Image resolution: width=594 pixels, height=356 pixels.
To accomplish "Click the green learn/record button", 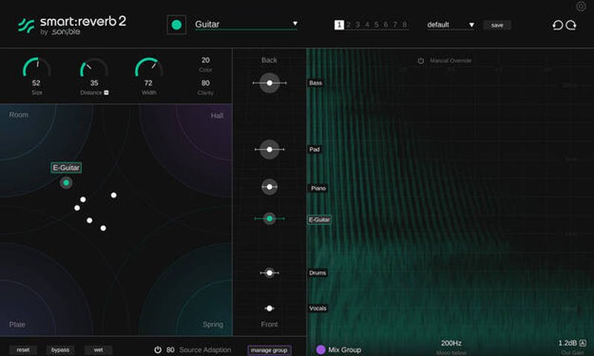I will coord(176,24).
